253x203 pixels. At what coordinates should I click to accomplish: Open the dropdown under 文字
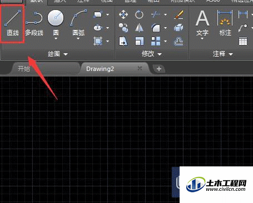pyautogui.click(x=202, y=39)
